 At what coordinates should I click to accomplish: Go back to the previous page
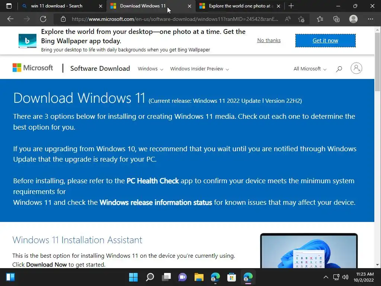click(10, 19)
